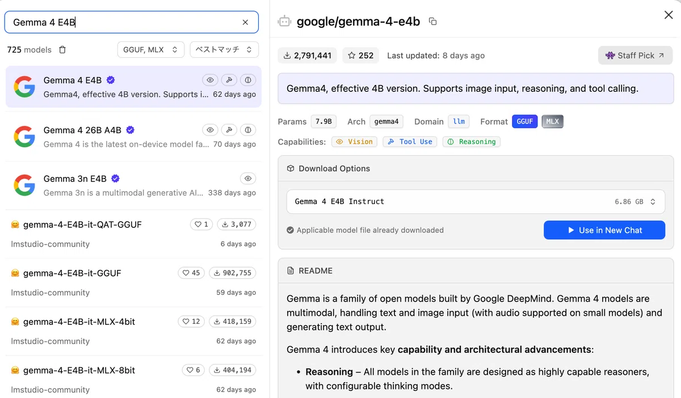Expand Gemma 4 E4B Instruct download dropdown
681x398 pixels.
pos(476,201)
